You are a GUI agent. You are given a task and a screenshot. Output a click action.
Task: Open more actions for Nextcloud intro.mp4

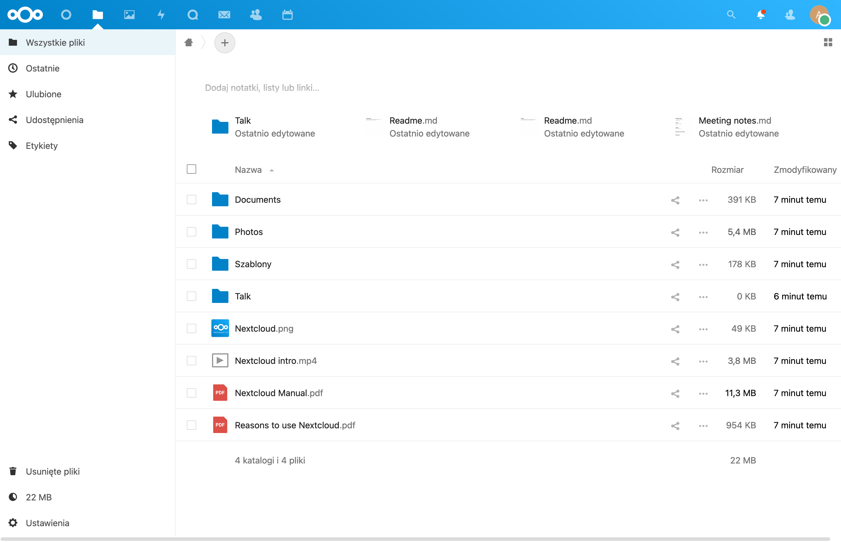pos(703,361)
